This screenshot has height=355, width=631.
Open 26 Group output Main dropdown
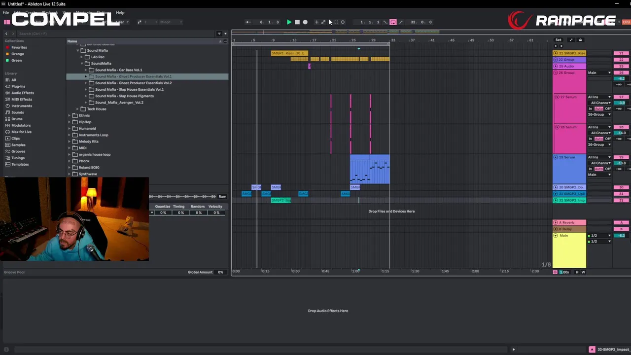pyautogui.click(x=599, y=73)
